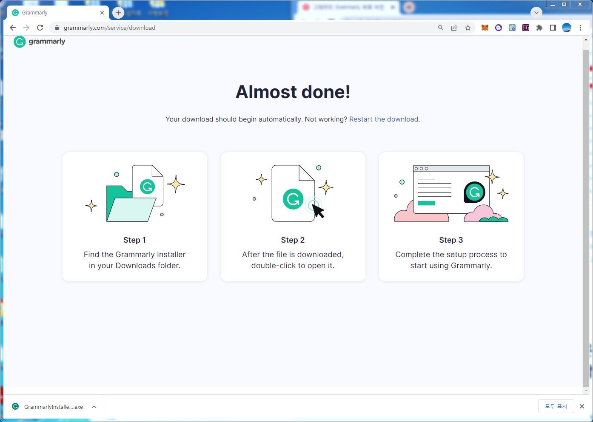
Task: Bookmark this page with the star icon
Action: pos(468,28)
